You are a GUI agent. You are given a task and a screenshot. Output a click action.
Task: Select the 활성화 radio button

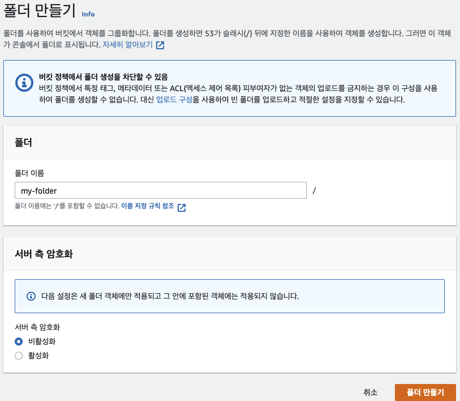(x=19, y=356)
